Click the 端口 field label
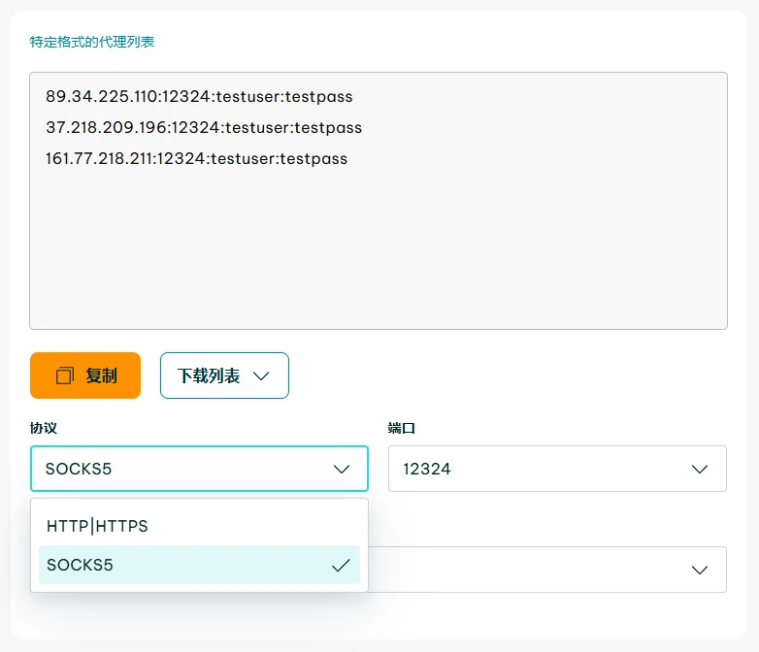This screenshot has height=652, width=759. pos(402,428)
